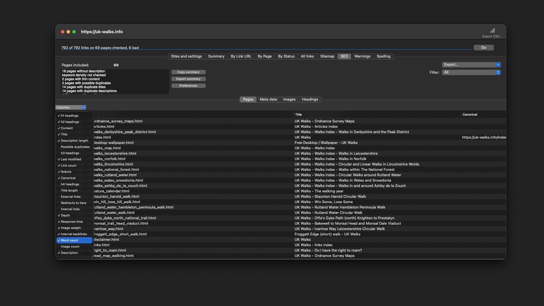This screenshot has width=544, height=306.
Task: Uncheck the Word count column option
Action: (74, 240)
